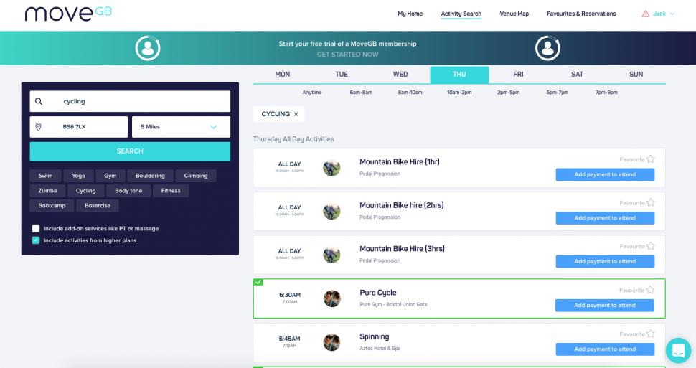696x368 pixels.
Task: Open Activity Search page
Action: (x=461, y=14)
